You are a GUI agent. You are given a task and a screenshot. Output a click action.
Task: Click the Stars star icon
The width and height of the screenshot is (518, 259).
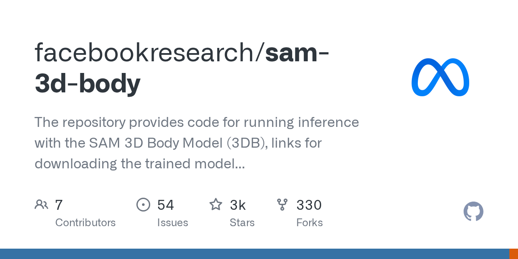215,205
